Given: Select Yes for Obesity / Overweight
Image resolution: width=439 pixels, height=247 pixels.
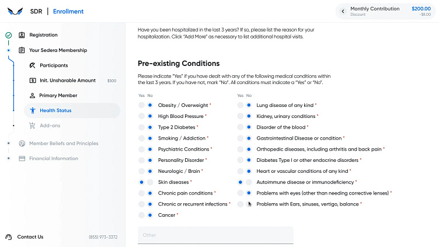Looking at the screenshot, I should [x=141, y=105].
